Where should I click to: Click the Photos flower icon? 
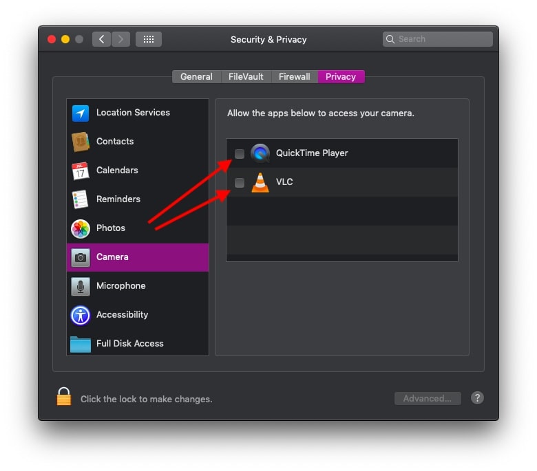(81, 228)
